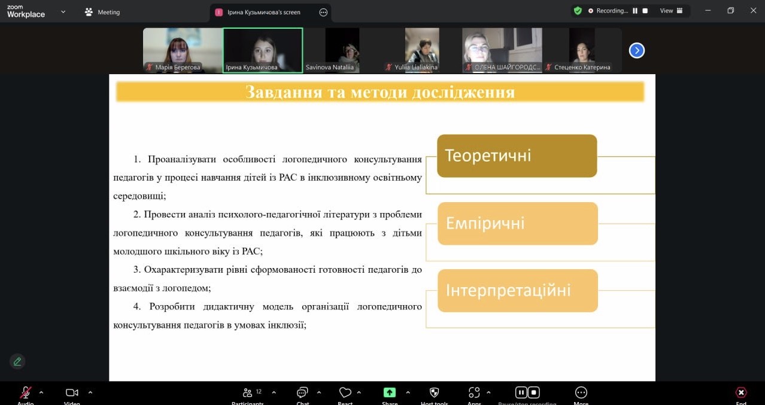765x405 pixels.
Task: Click the green Share screen button
Action: [x=390, y=393]
